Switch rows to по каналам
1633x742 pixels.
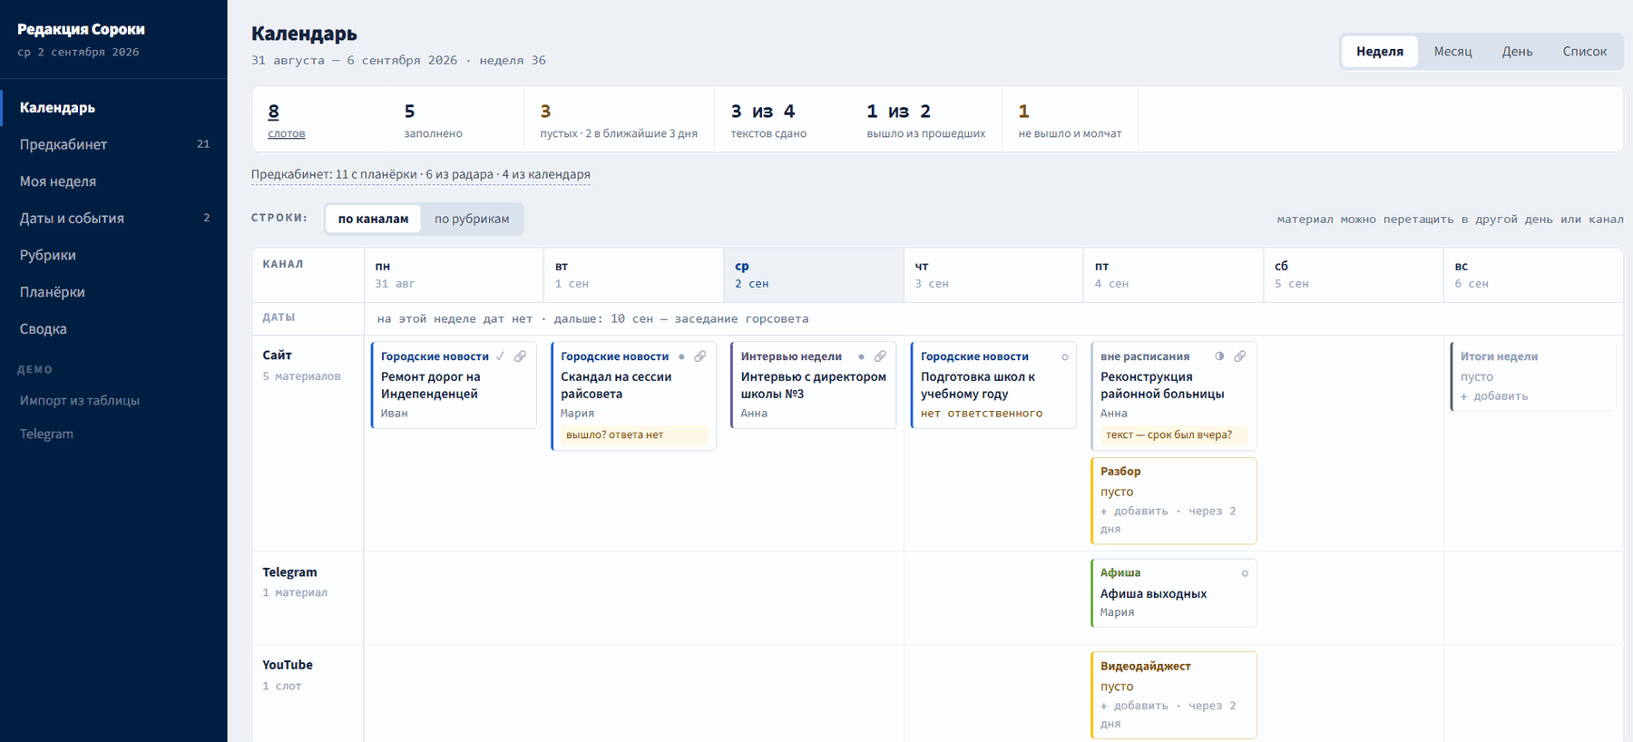point(373,219)
